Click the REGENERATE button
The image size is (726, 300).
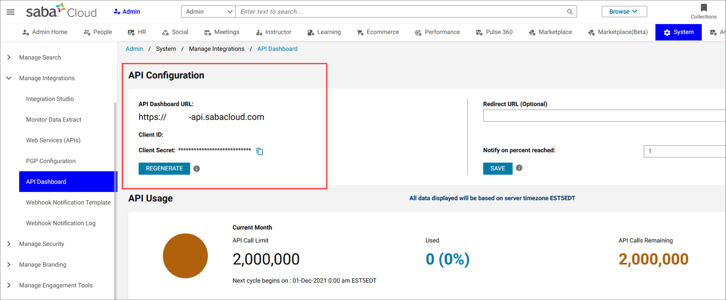pyautogui.click(x=164, y=169)
